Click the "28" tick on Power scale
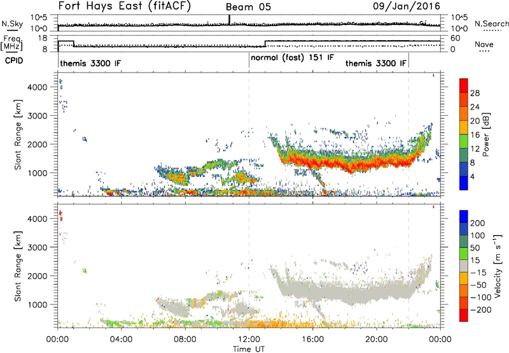Viewport: 509px width, 353px height. pos(475,93)
